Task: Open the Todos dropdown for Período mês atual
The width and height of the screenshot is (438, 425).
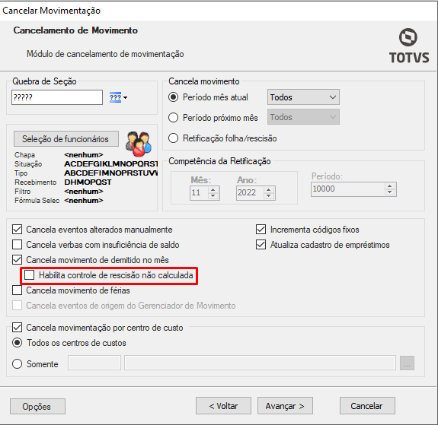Action: [303, 97]
